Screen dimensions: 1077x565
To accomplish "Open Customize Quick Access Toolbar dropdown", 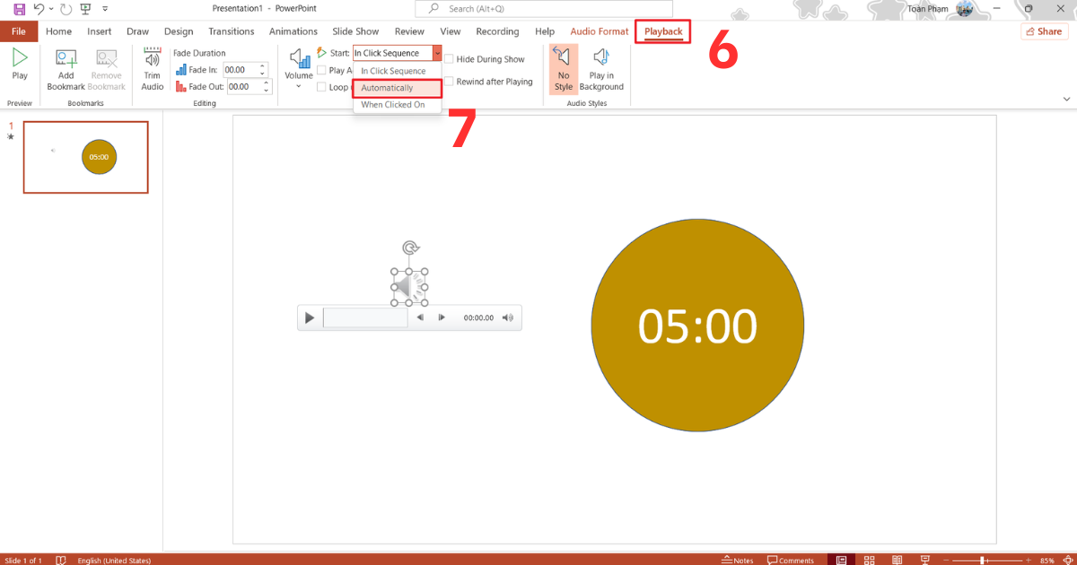I will [106, 9].
